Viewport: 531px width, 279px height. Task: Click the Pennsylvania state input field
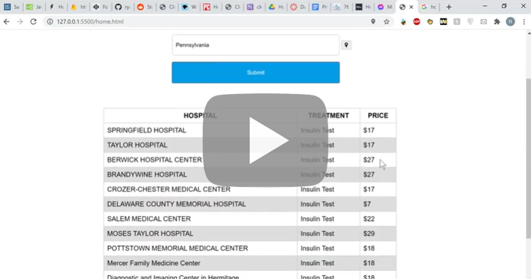256,45
